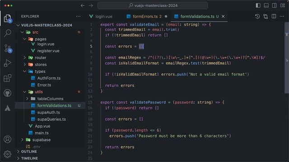Toggle the bottom panel layout icon
Screen dimensions: 289x162
click(x=266, y=5)
